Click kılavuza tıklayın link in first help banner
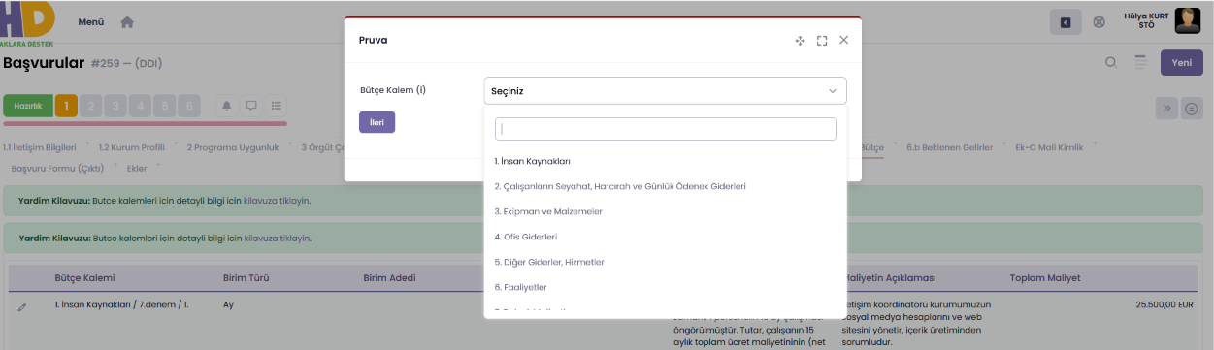This screenshot has width=1214, height=350. [277, 200]
